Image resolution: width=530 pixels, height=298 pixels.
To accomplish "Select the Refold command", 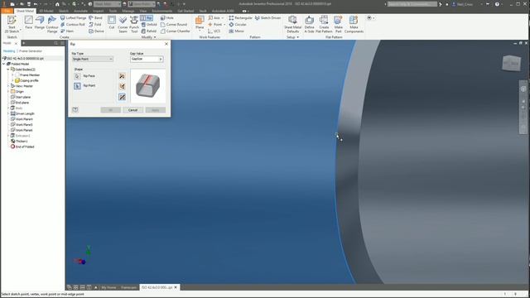I will (149, 31).
